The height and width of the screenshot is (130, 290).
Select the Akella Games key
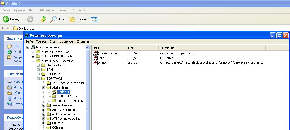point(61,87)
